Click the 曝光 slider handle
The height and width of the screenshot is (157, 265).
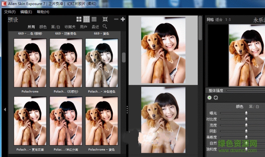[x=246, y=113]
